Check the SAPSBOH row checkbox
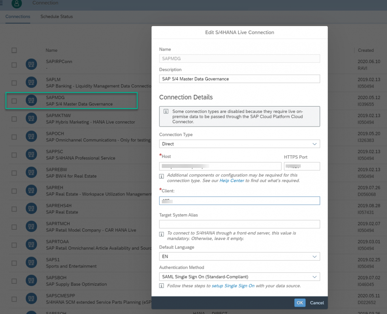The image size is (387, 314). (14, 281)
